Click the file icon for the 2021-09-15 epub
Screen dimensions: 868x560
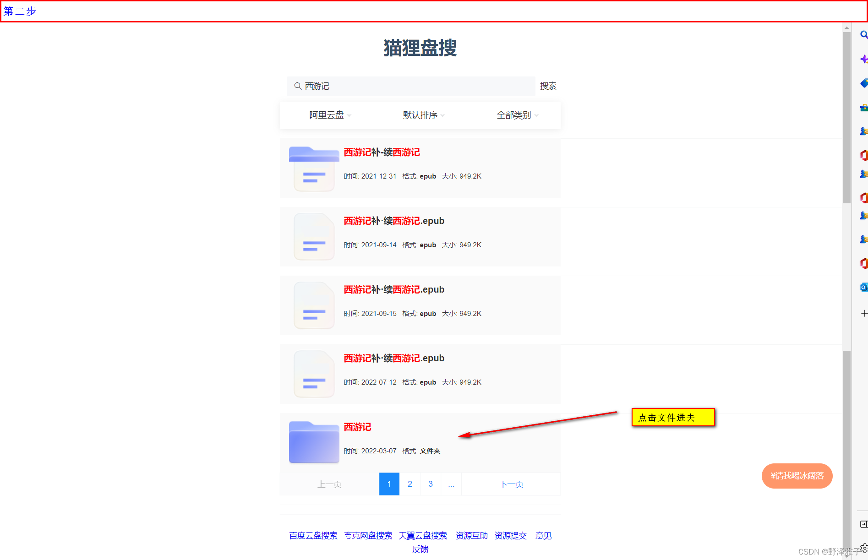coord(314,305)
